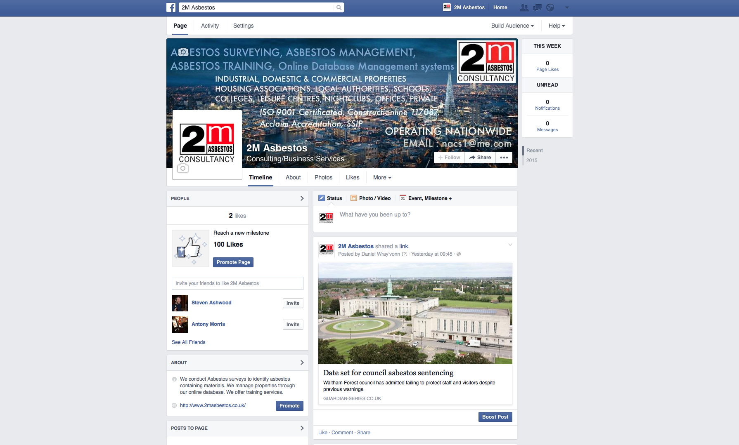Viewport: 739px width, 445px height.
Task: Invite Steven Ashwood
Action: click(293, 303)
